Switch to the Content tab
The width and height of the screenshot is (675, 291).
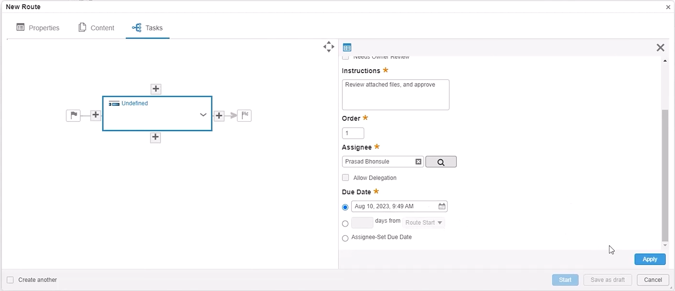click(96, 27)
